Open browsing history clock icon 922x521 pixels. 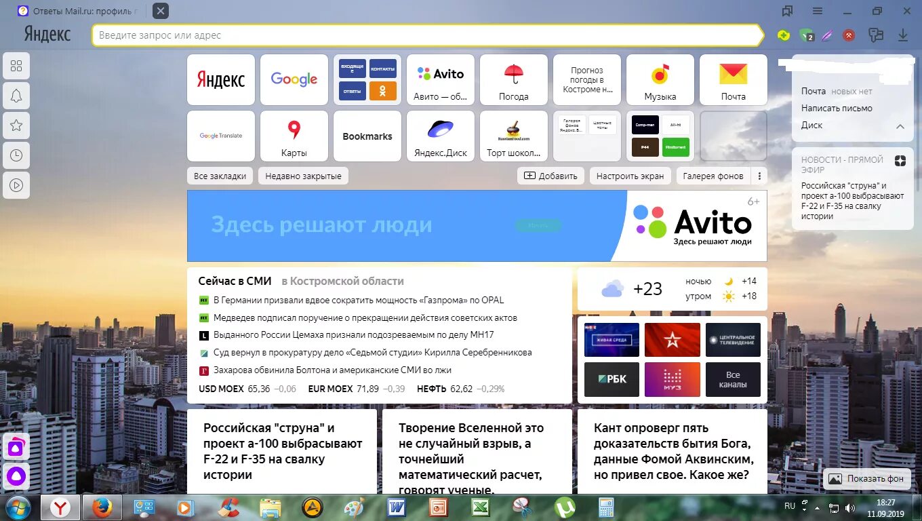pyautogui.click(x=16, y=155)
